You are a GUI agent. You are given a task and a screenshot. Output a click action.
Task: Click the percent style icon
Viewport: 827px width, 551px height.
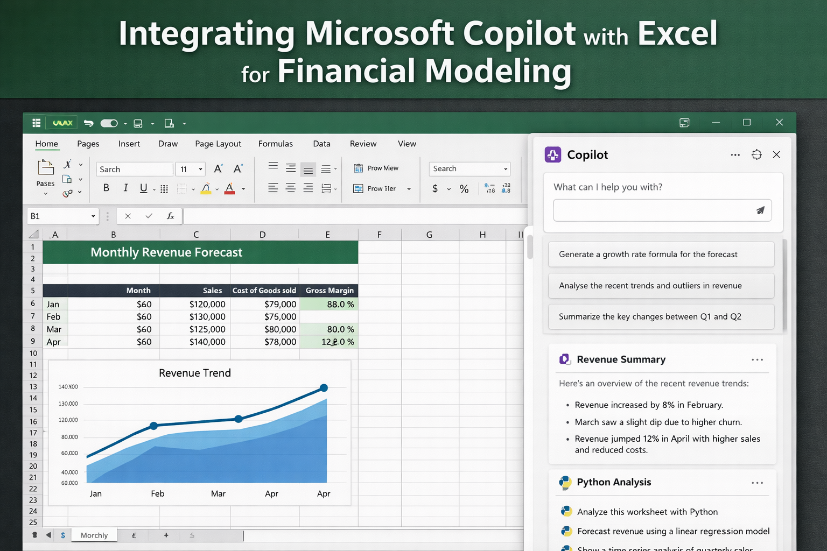(x=464, y=189)
